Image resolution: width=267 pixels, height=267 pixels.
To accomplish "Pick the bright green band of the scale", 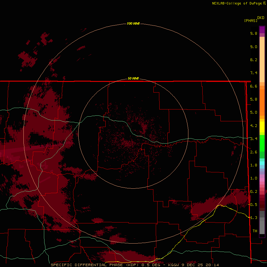I will point(262,143).
